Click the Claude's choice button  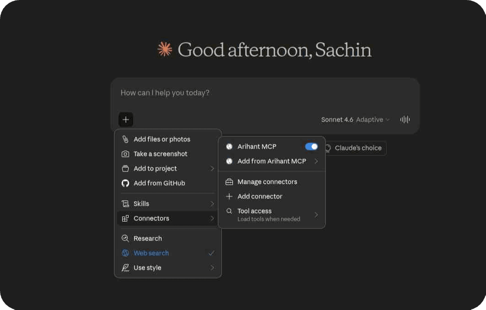tap(355, 148)
